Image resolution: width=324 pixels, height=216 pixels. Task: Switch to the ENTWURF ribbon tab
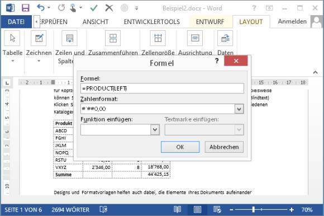coord(210,22)
